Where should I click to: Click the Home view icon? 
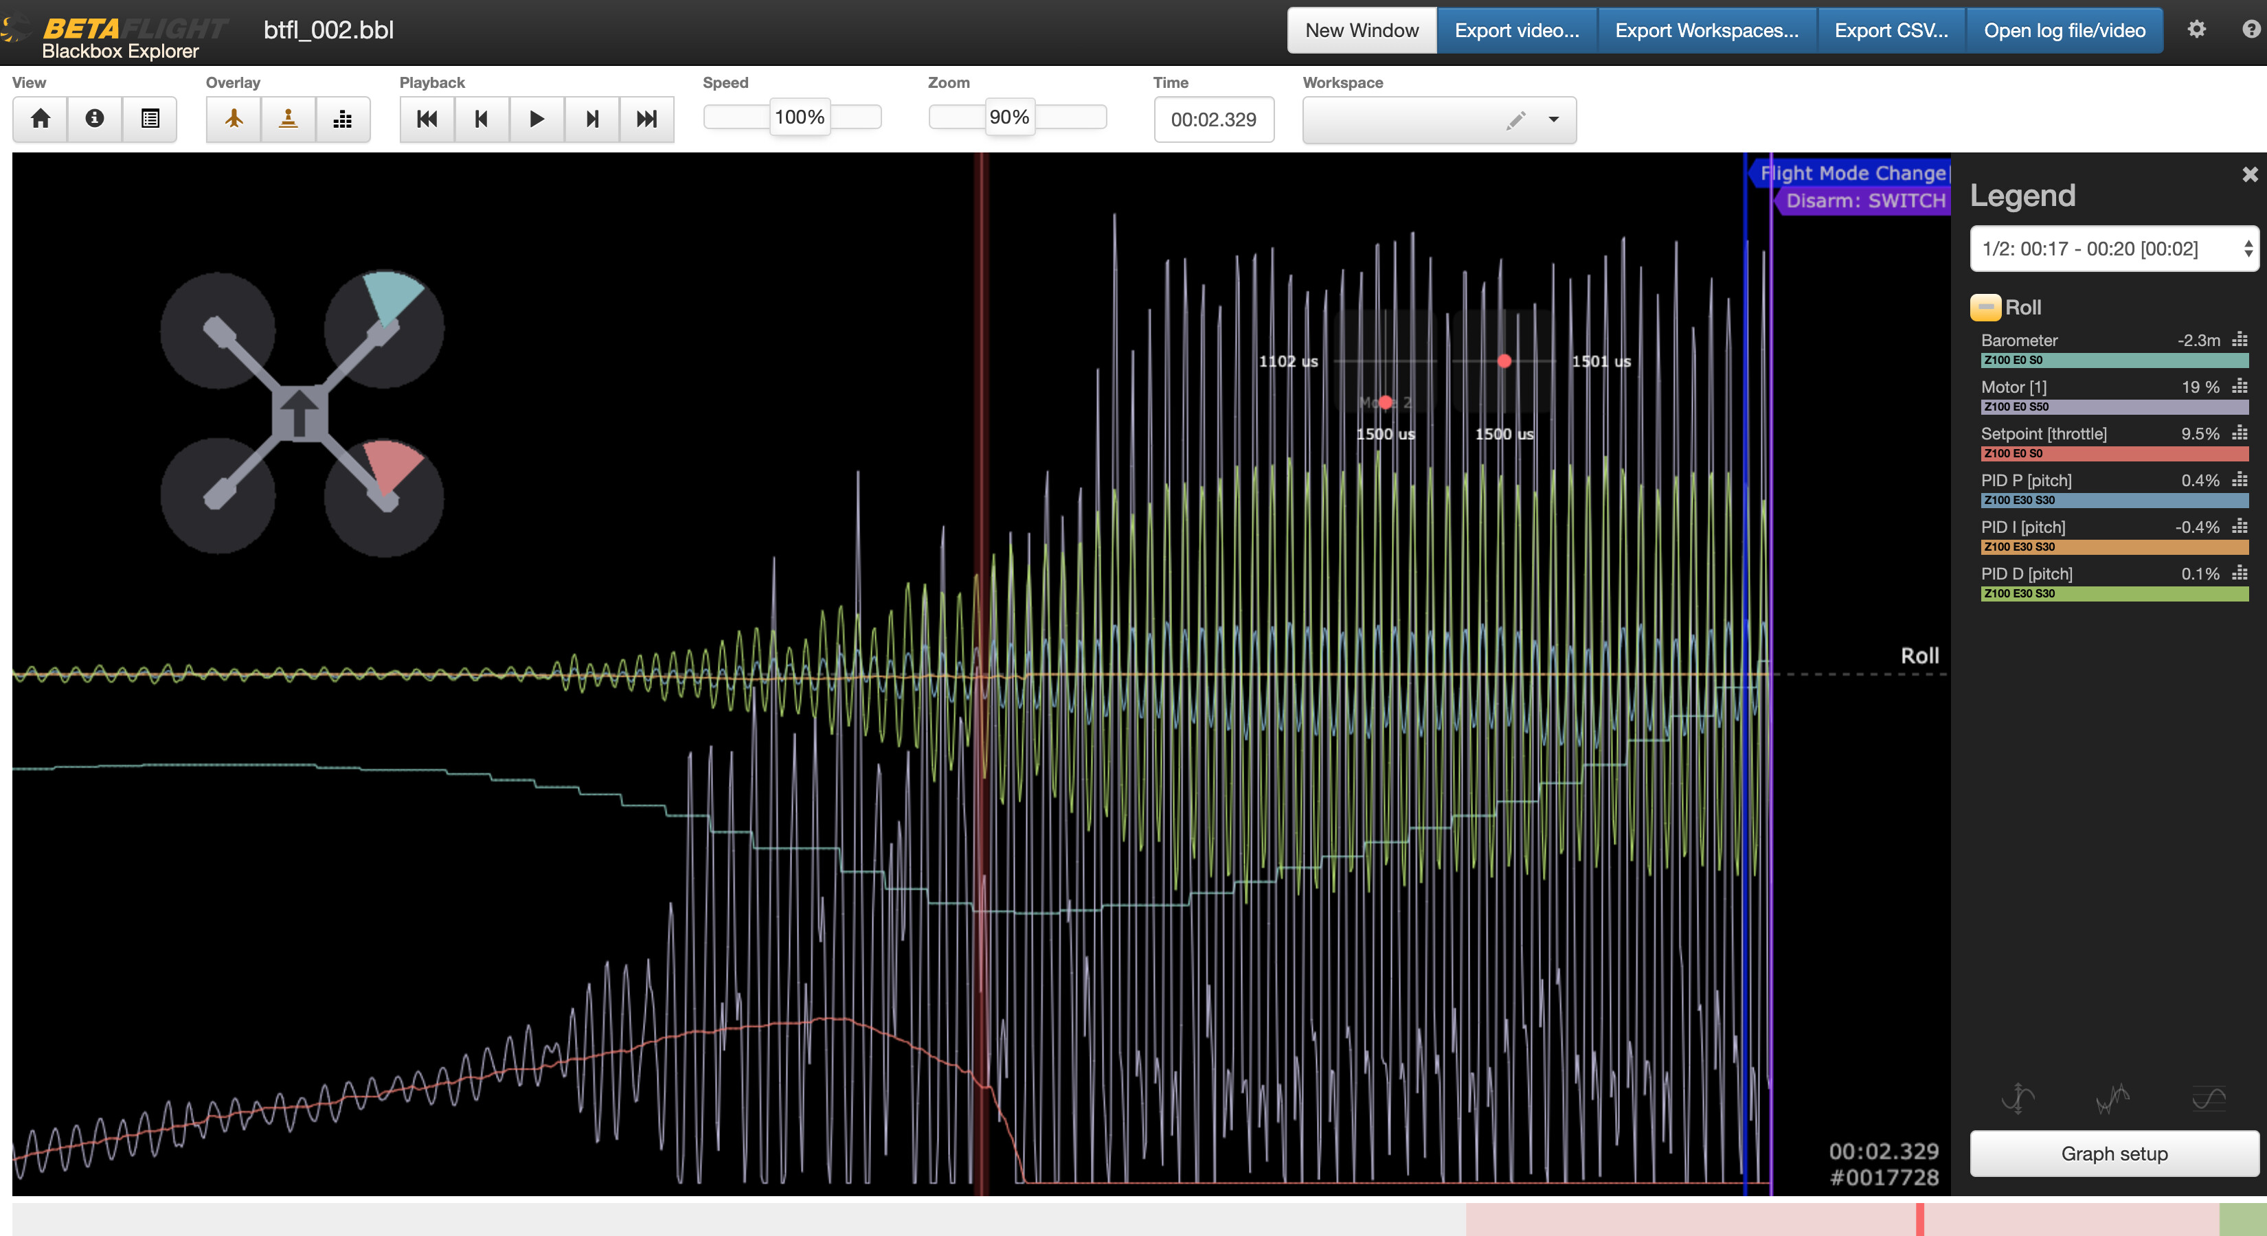pyautogui.click(x=41, y=119)
